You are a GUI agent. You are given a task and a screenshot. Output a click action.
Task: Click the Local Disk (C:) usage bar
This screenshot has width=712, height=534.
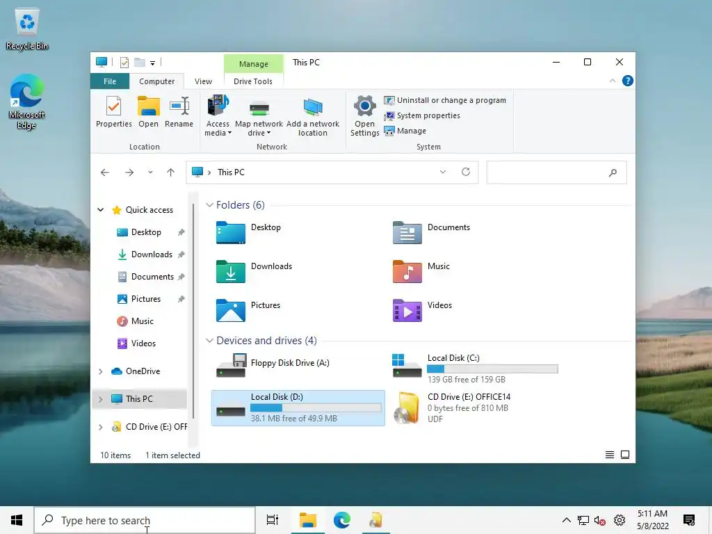coord(493,369)
